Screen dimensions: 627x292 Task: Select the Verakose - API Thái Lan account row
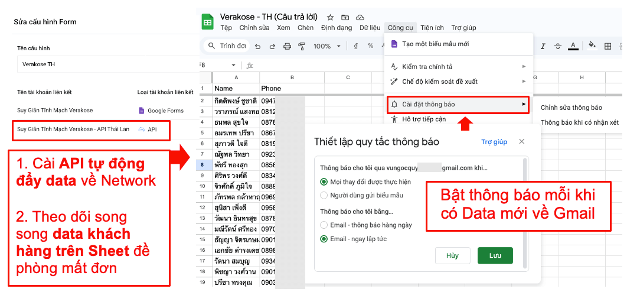point(91,129)
